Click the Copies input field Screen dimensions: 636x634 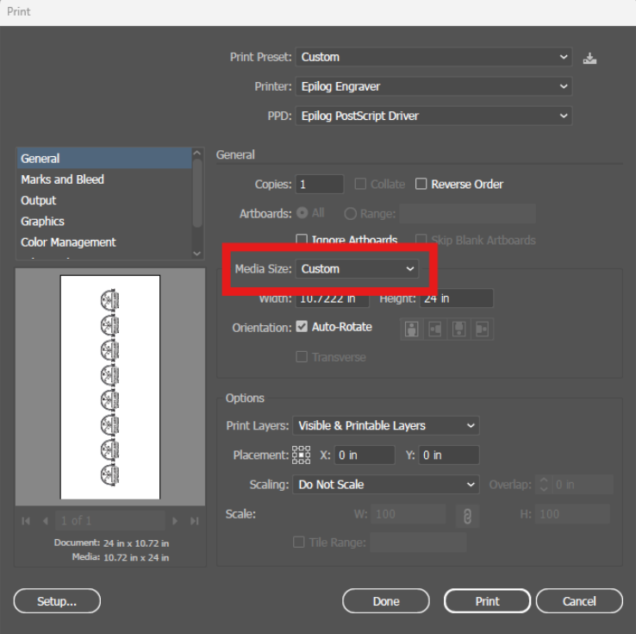point(320,185)
